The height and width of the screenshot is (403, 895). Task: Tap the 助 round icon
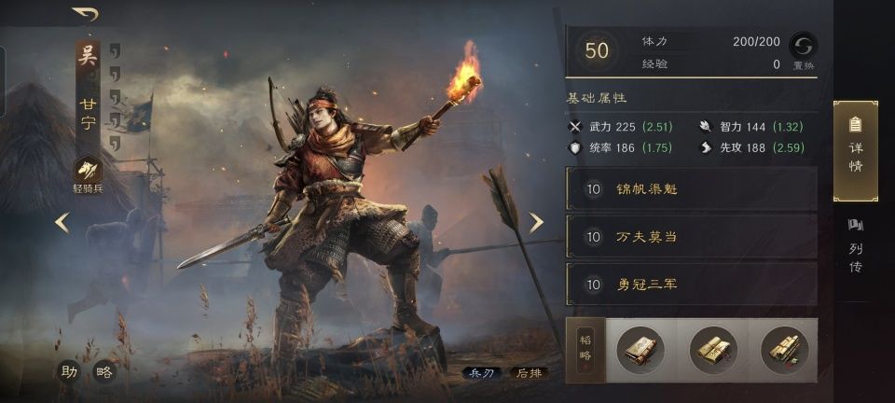[68, 372]
